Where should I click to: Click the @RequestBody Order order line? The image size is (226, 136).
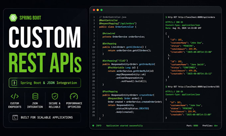tap(125, 98)
